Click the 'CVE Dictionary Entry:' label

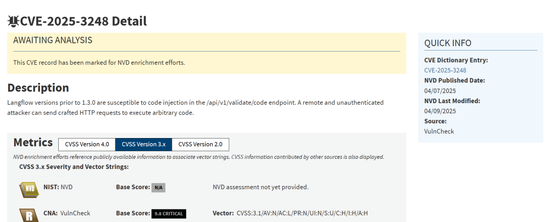[x=456, y=60]
